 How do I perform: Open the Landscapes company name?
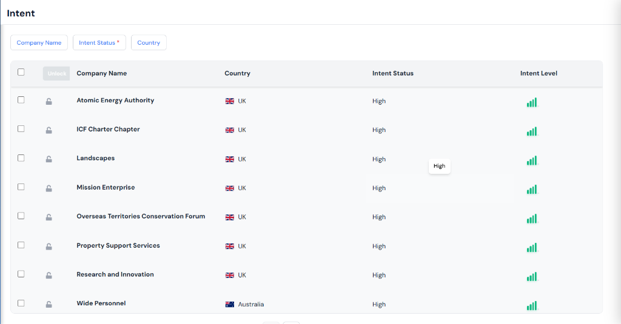95,158
